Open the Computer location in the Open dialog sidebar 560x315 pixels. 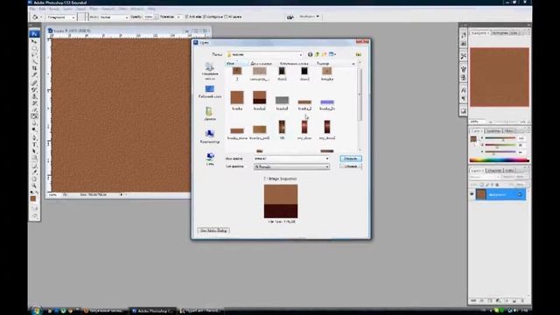210,136
